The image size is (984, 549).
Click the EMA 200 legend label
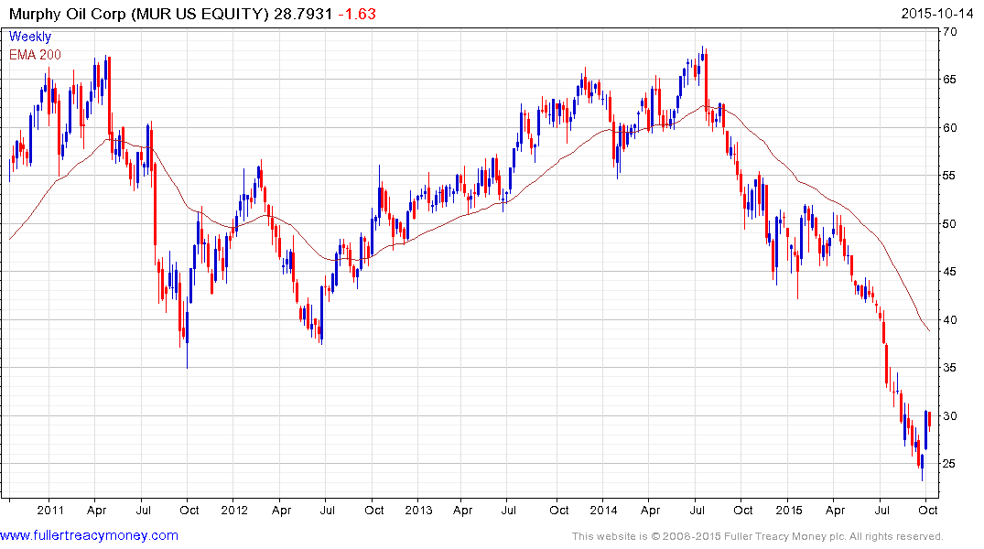(x=35, y=55)
